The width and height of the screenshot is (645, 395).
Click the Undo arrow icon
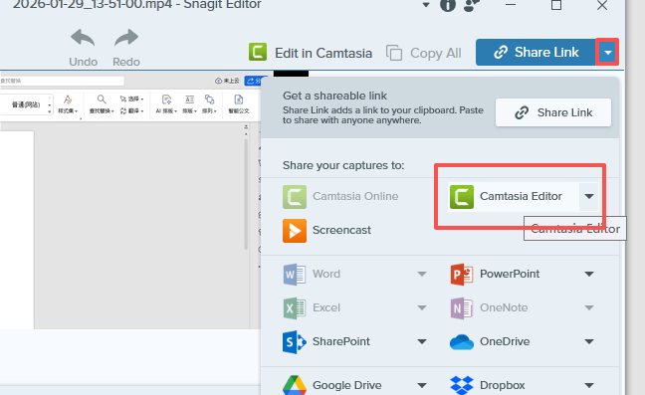click(x=83, y=38)
